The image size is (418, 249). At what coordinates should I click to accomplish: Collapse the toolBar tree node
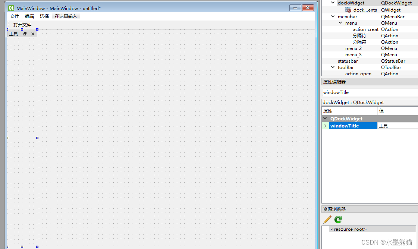333,67
